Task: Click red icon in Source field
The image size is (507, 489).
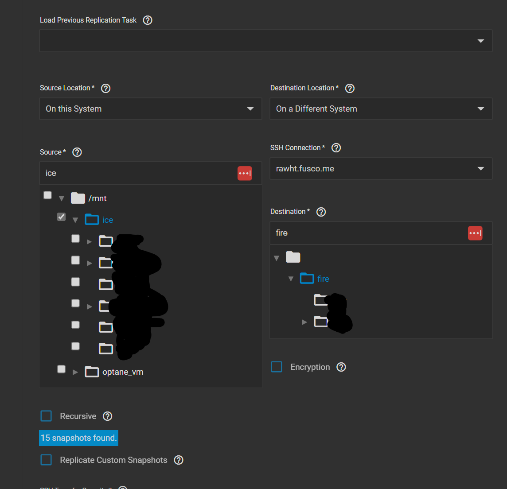Action: click(x=245, y=174)
